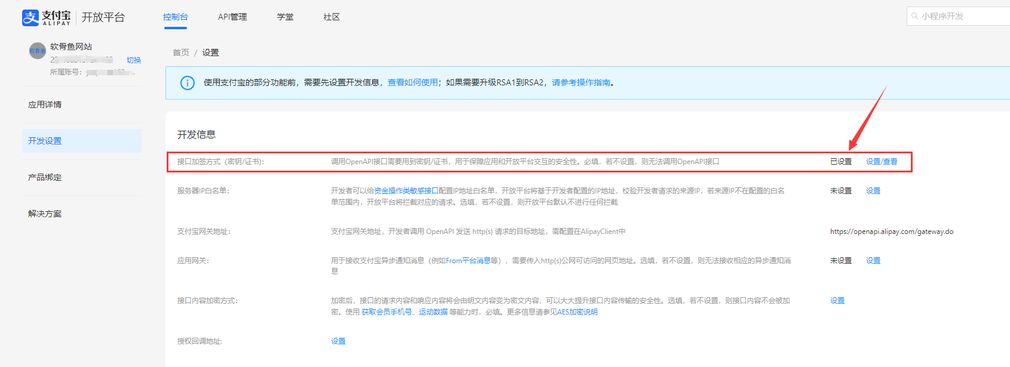Click the search magnifier icon
This screenshot has height=367, width=1010.
click(914, 16)
